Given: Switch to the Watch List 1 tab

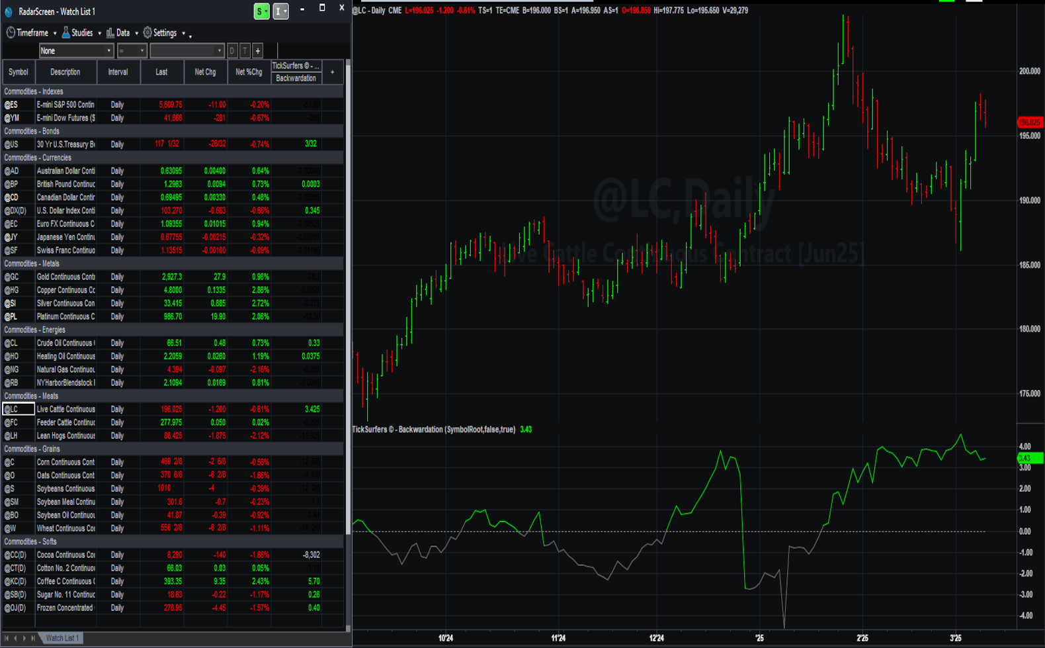Looking at the screenshot, I should pos(62,638).
